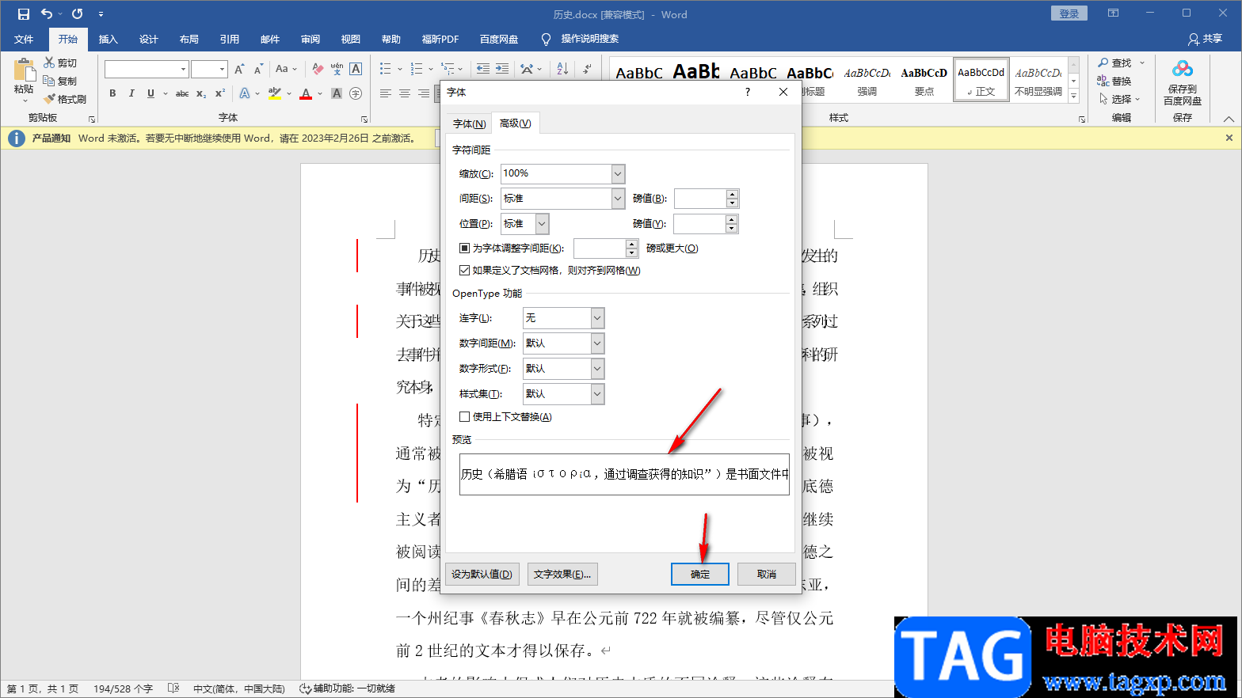1242x698 pixels.
Task: Open the Position (位置) dropdown
Action: click(542, 224)
